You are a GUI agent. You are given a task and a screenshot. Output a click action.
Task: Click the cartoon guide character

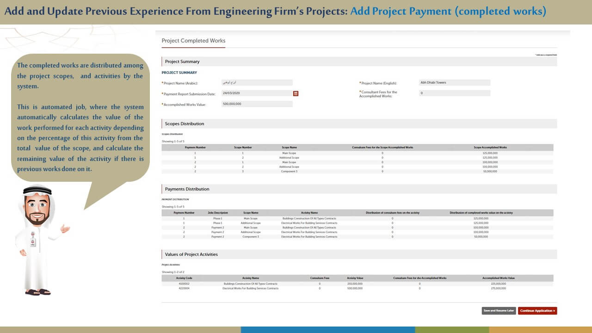point(37,240)
